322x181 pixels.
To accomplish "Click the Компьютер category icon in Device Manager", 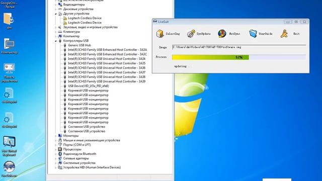I will click(x=60, y=36).
